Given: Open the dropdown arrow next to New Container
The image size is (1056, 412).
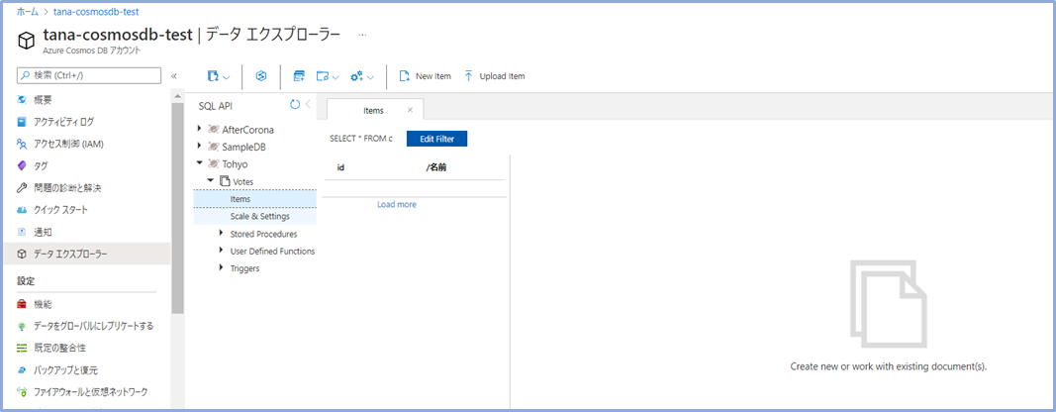Looking at the screenshot, I should pos(227,77).
